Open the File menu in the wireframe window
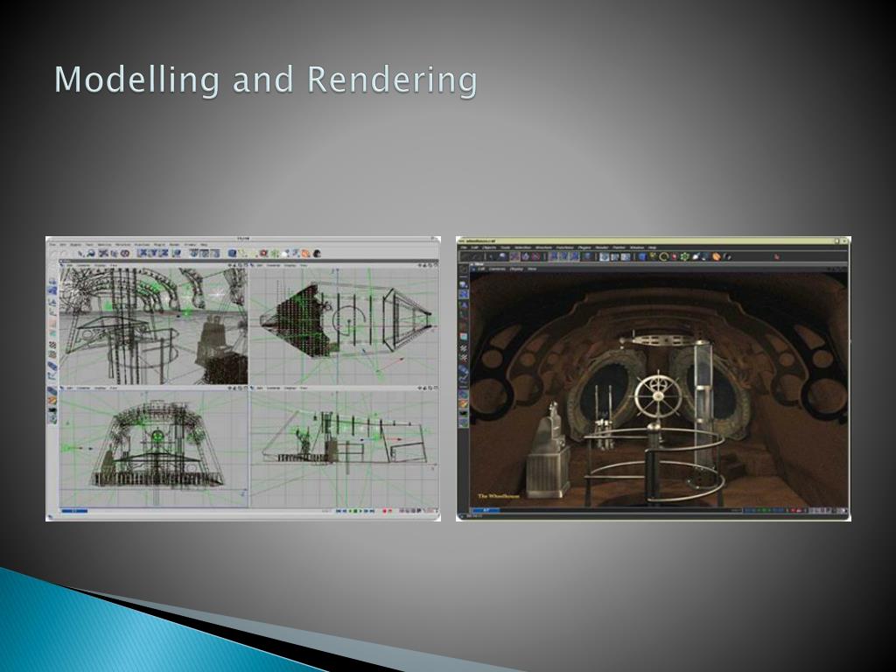The height and width of the screenshot is (672, 896). [x=52, y=245]
